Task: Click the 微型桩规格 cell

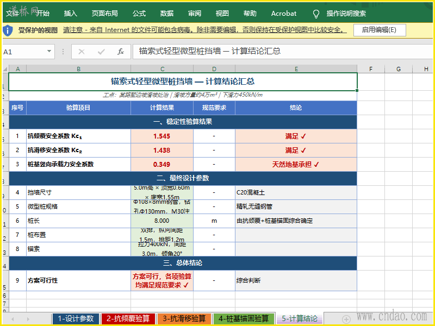Action: tap(78, 206)
